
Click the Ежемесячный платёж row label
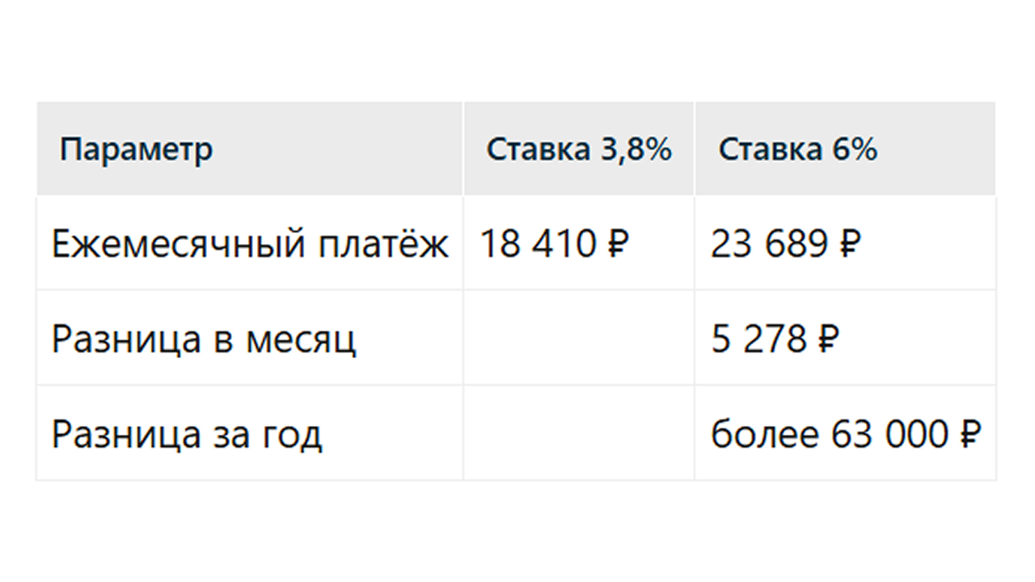[250, 243]
